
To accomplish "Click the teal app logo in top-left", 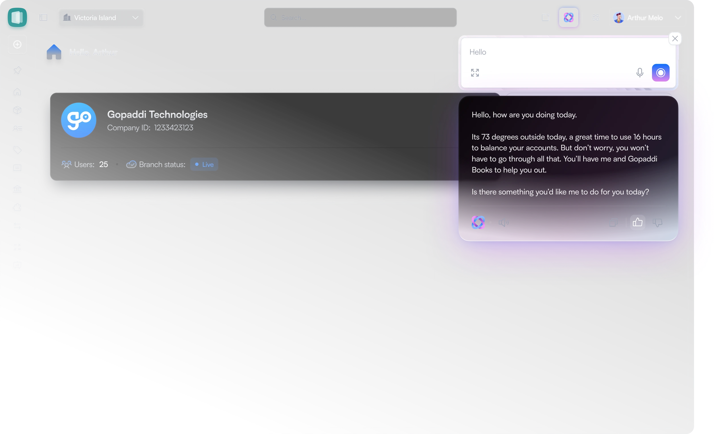I will tap(17, 17).
